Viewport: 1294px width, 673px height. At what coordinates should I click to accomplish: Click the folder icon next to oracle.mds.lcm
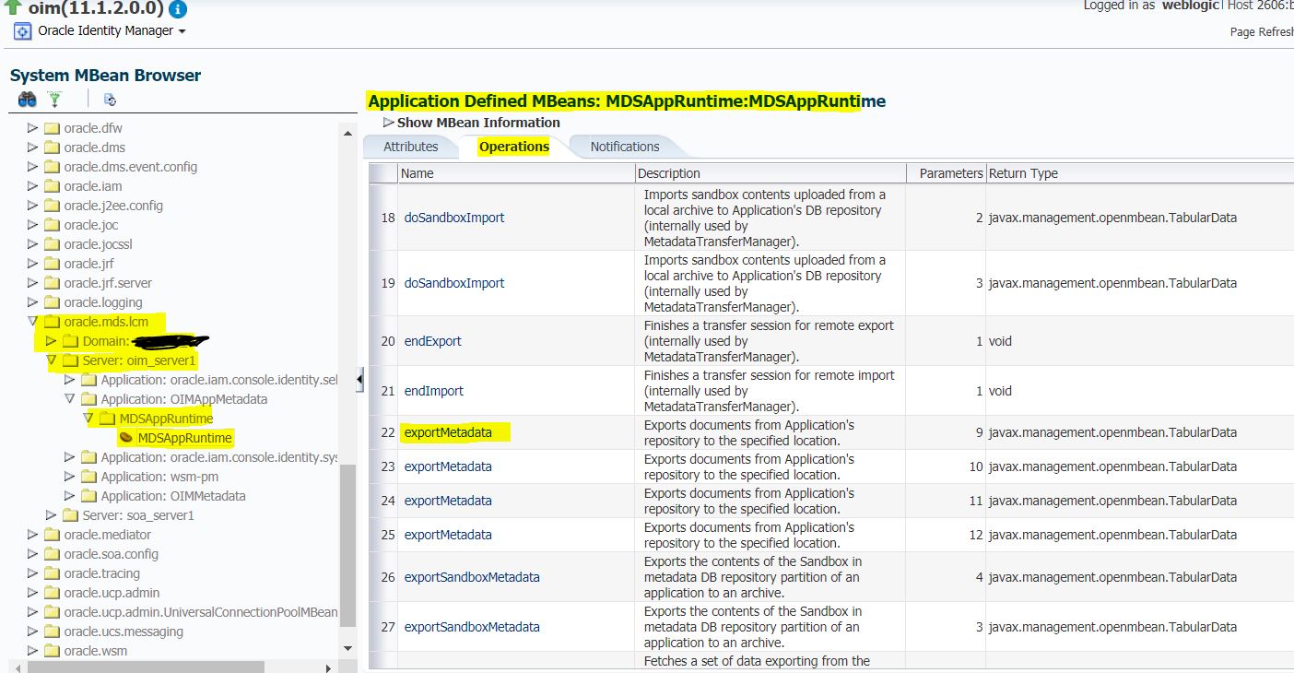point(52,322)
